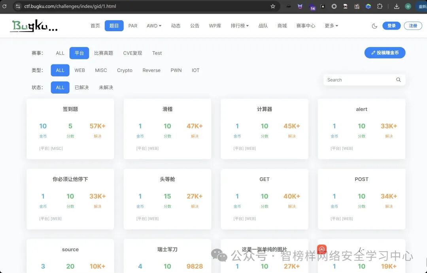Reload the page with the browser refresh icon

pos(4,6)
